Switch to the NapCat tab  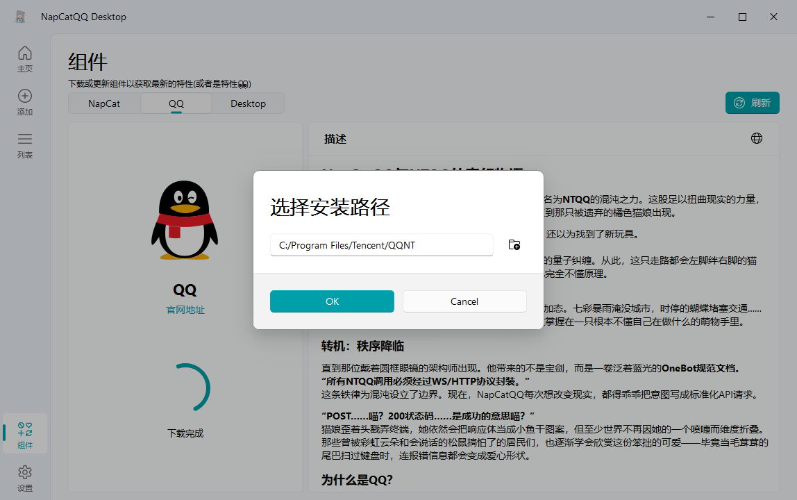(x=104, y=103)
